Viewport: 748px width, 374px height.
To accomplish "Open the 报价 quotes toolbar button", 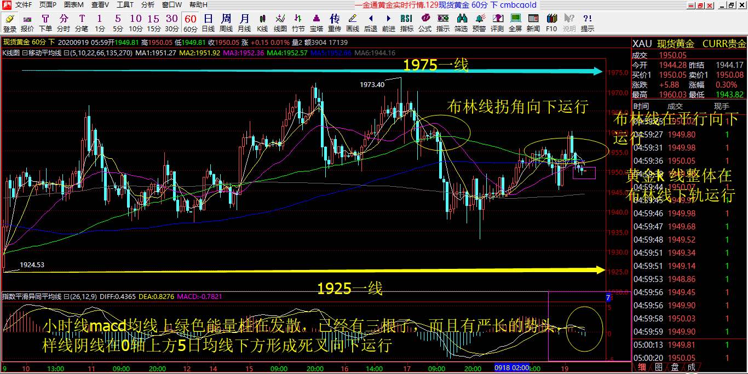I will coord(27,23).
